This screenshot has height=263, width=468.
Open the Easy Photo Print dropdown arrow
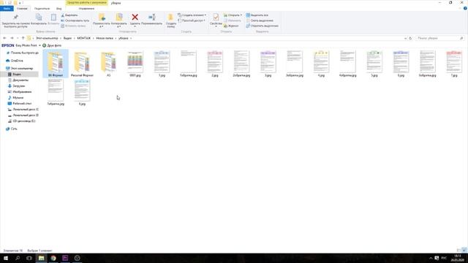click(x=39, y=45)
